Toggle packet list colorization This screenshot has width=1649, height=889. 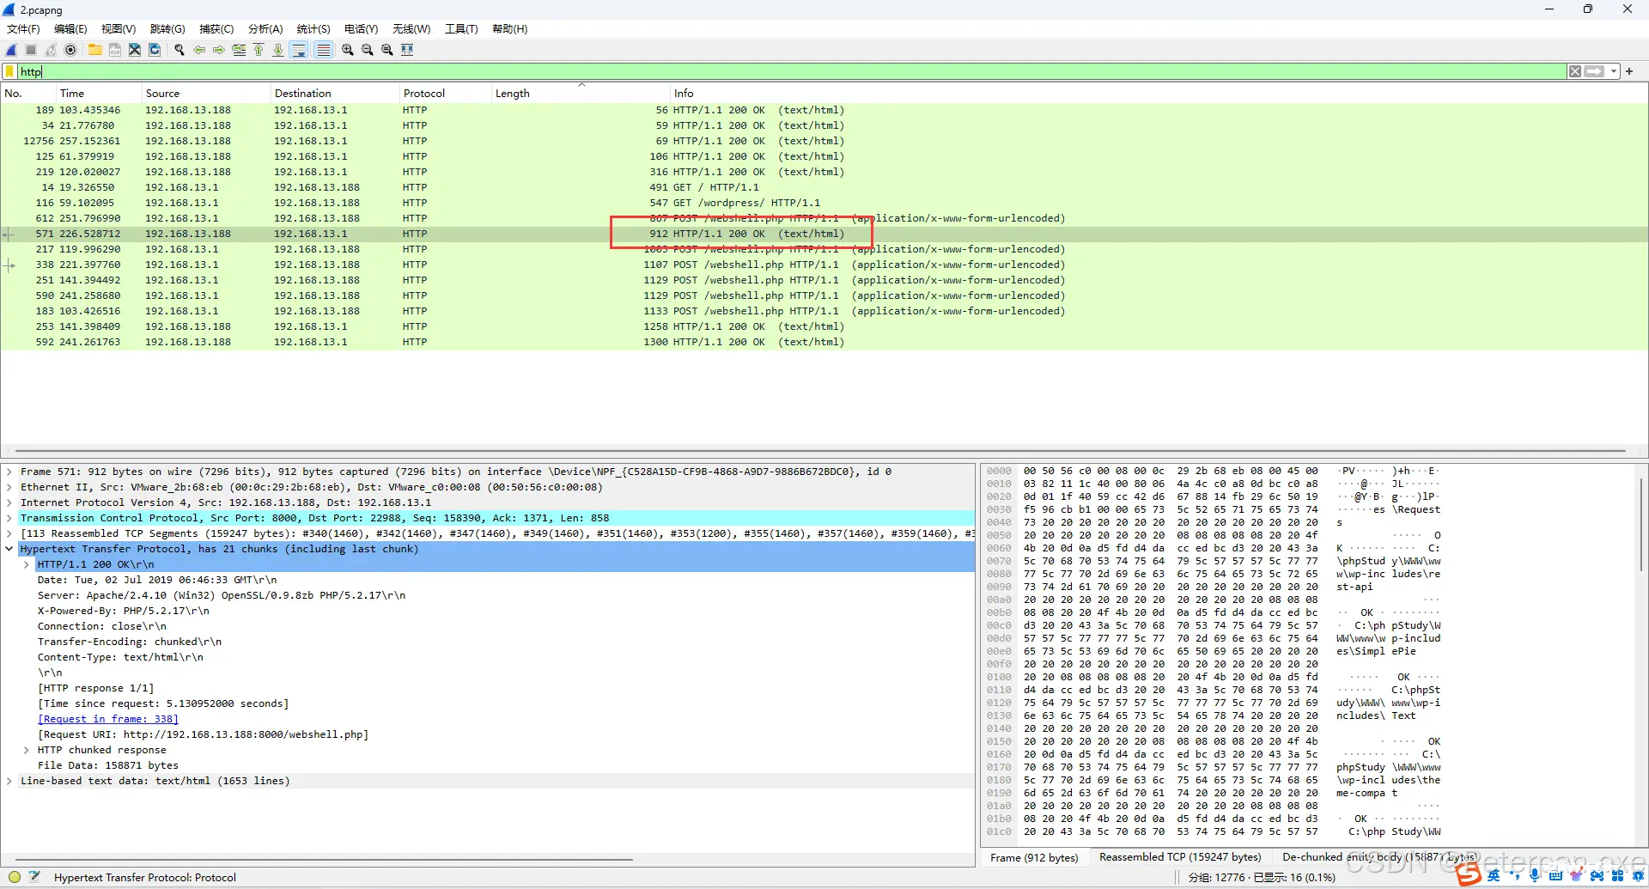323,50
